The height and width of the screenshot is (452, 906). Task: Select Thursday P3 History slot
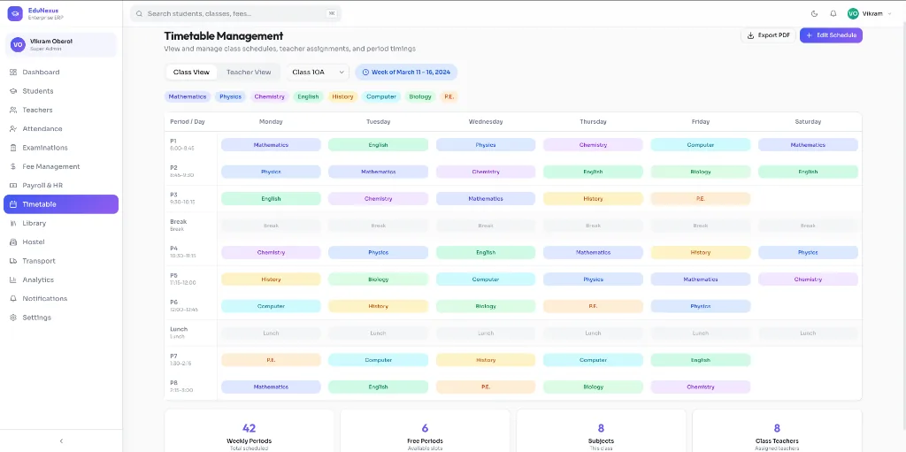click(x=593, y=199)
